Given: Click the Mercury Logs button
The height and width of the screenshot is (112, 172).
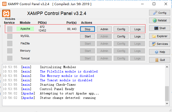Looking at the screenshot, I should (137, 51).
